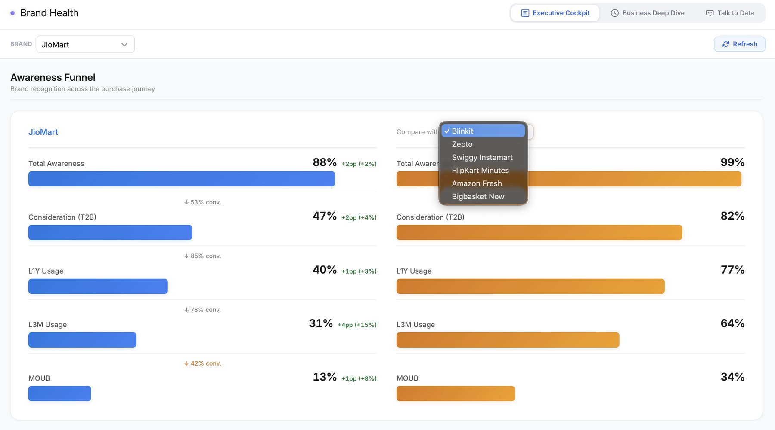The height and width of the screenshot is (430, 775).
Task: Click competitor L3M Usage orange bar
Action: tap(508, 340)
